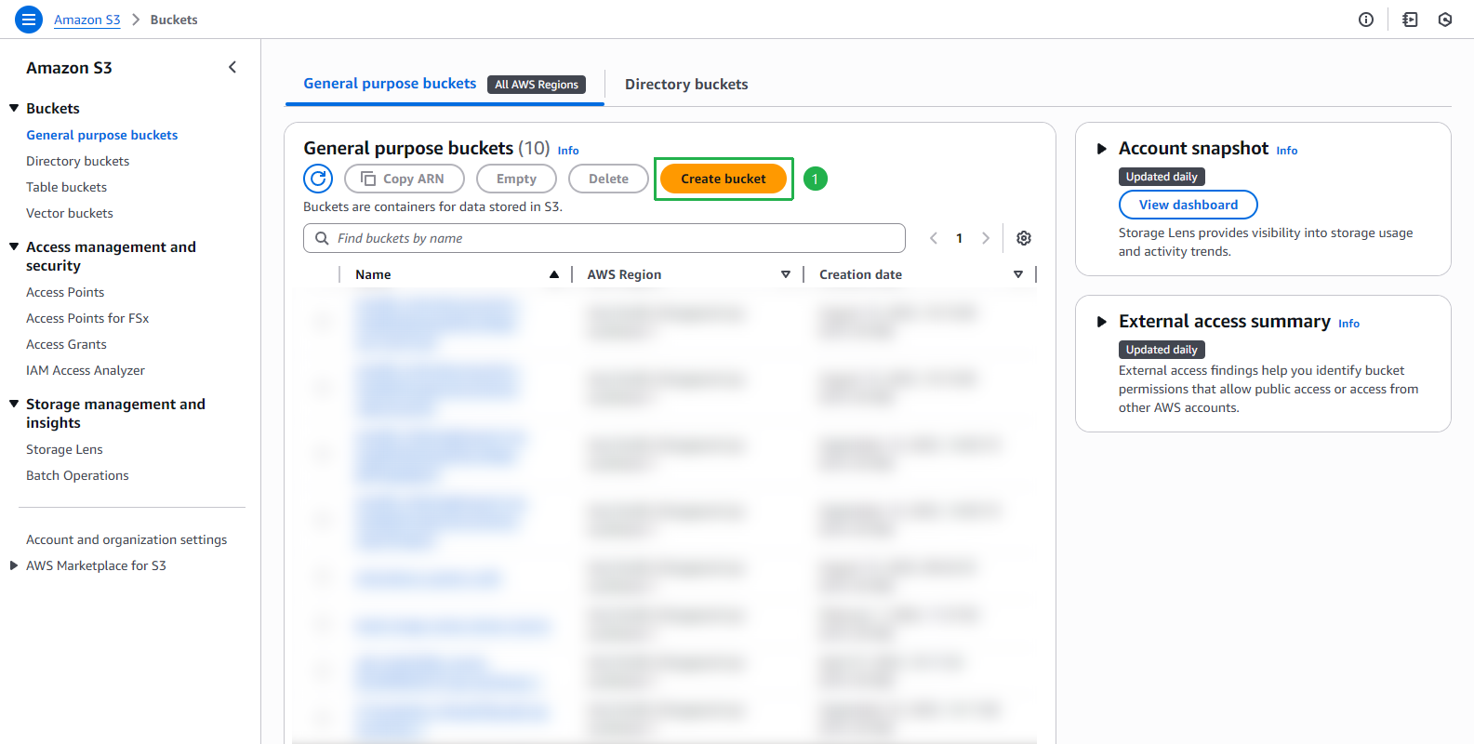The height and width of the screenshot is (744, 1474).
Task: Collapse Storage management and insights section
Action: (x=14, y=404)
